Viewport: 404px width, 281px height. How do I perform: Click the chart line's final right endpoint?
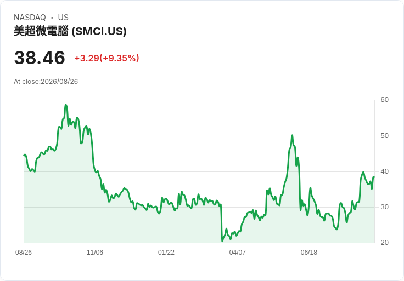[x=374, y=177]
